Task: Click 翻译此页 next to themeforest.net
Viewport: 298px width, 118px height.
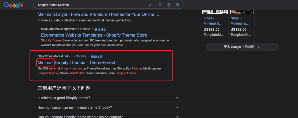Action: (97, 57)
